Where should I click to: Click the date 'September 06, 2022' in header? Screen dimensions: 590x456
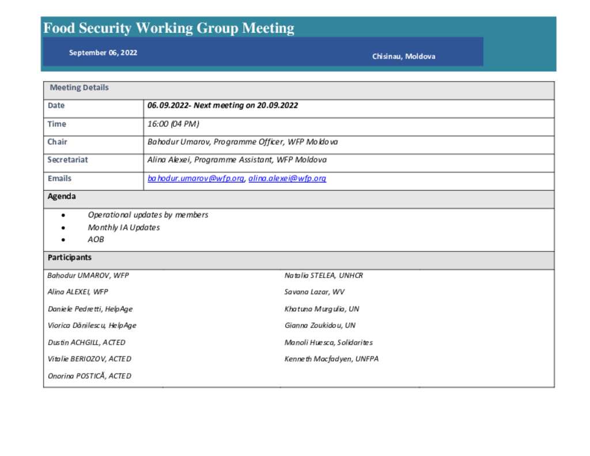click(x=103, y=52)
